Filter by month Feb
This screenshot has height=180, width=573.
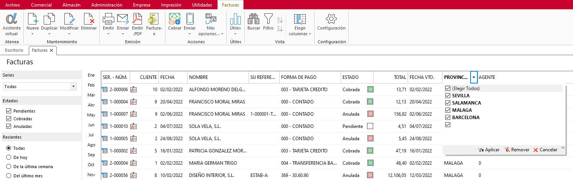tap(91, 85)
